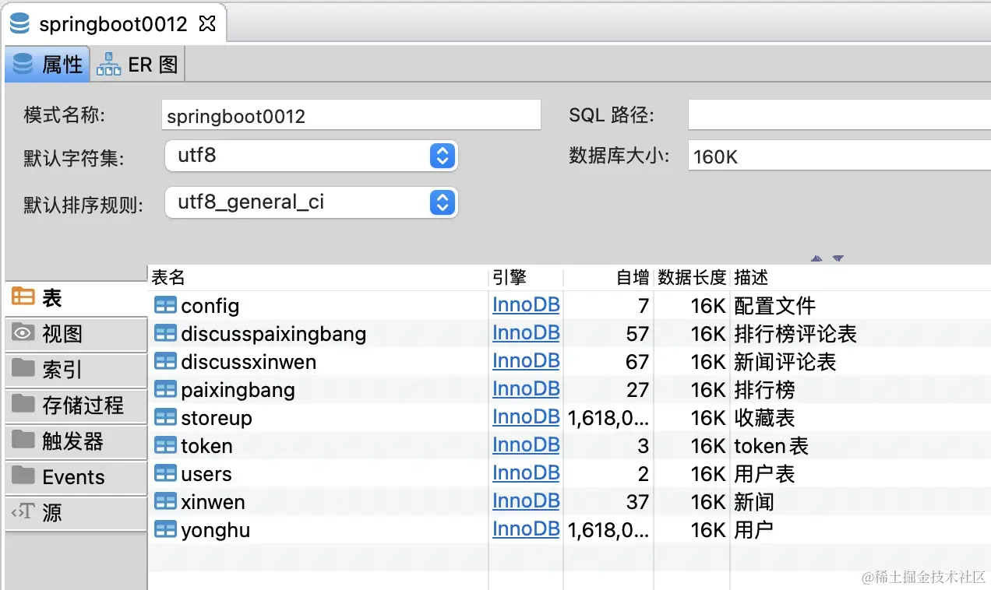Select the 触发器 sidebar tab
Screen dimensions: 991x590
coord(76,441)
